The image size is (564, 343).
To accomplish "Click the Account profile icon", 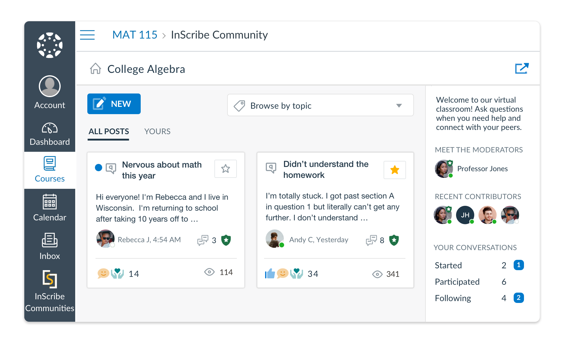I will click(49, 86).
